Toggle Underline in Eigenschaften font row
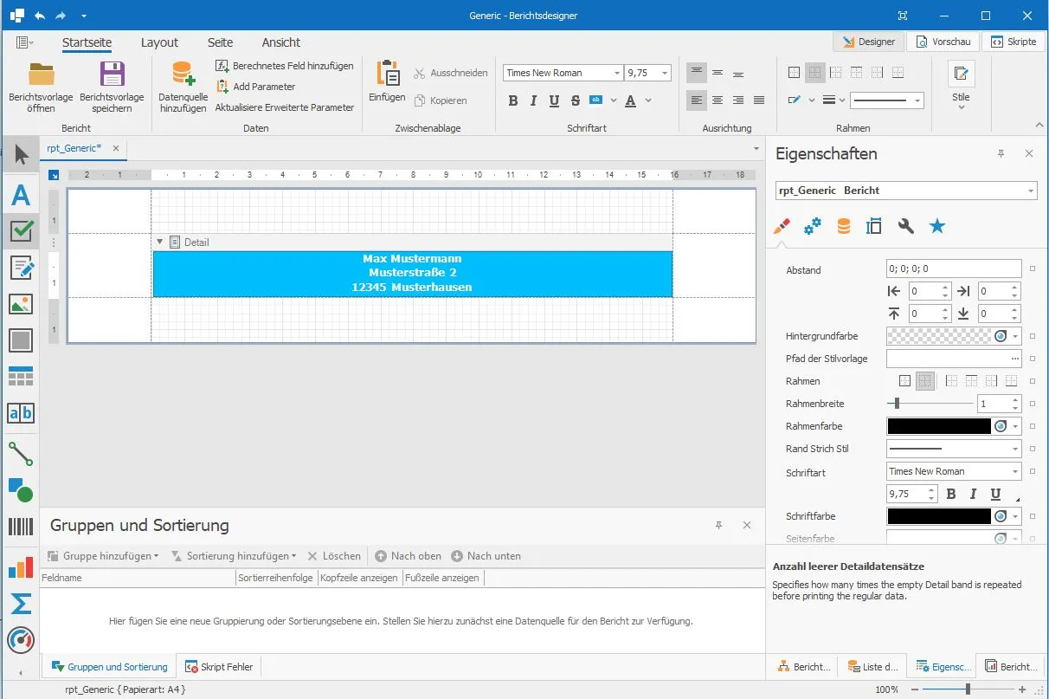The image size is (1049, 699). point(996,494)
